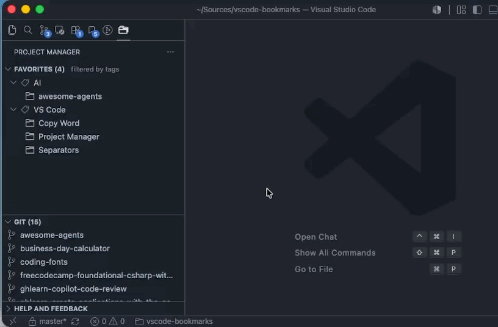Click folder icon beside Separators
This screenshot has width=498, height=327.
pos(30,150)
